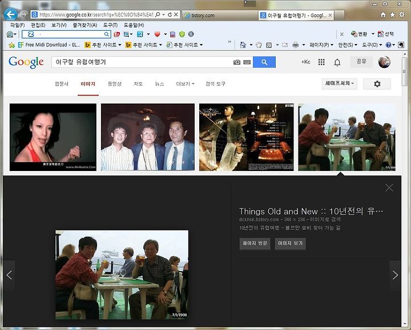Click the command bar Home icon

pyautogui.click(x=243, y=45)
